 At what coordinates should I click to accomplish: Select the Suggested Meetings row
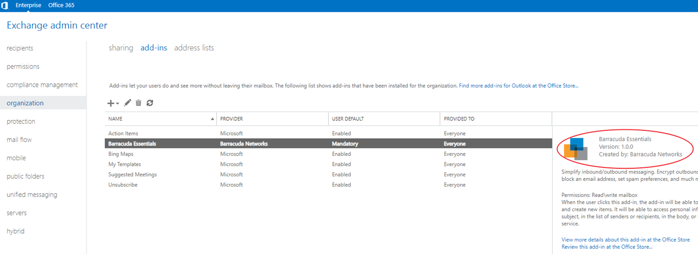[x=328, y=175]
